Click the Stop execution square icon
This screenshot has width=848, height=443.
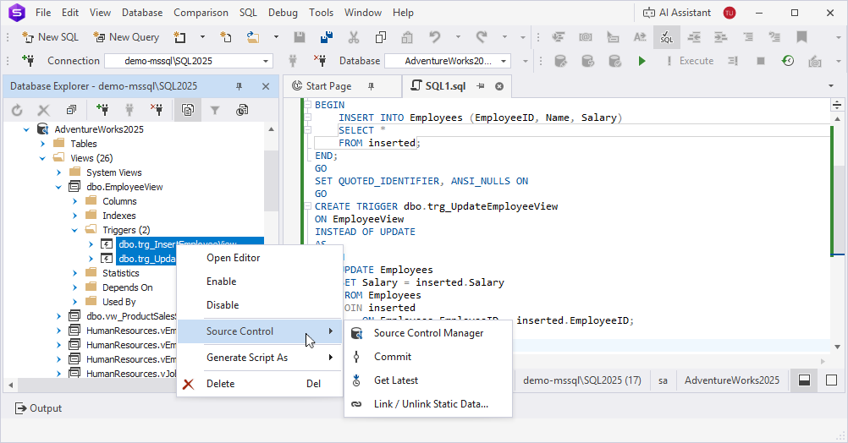pyautogui.click(x=760, y=61)
